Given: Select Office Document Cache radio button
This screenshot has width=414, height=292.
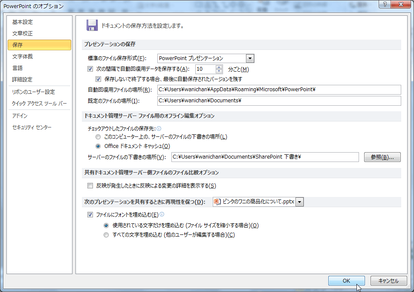Looking at the screenshot, I should [x=98, y=146].
